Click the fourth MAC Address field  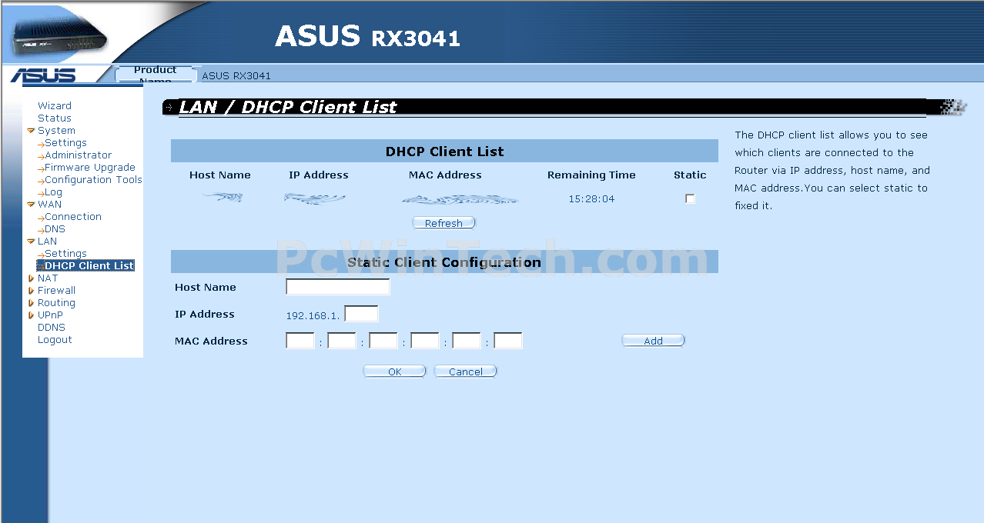[x=425, y=341]
